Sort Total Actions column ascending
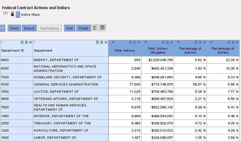Screen dimensions: 241x142 click(x=135, y=42)
